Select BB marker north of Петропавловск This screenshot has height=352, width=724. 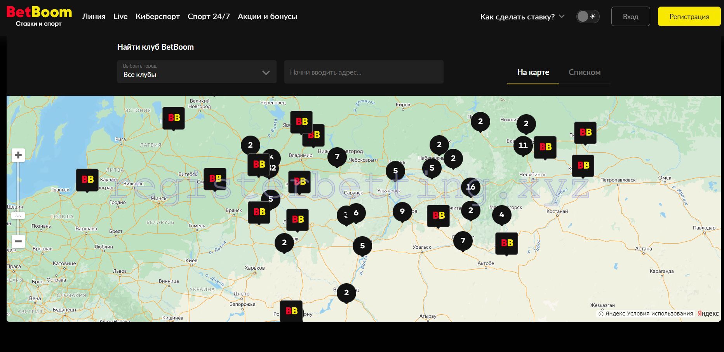583,166
